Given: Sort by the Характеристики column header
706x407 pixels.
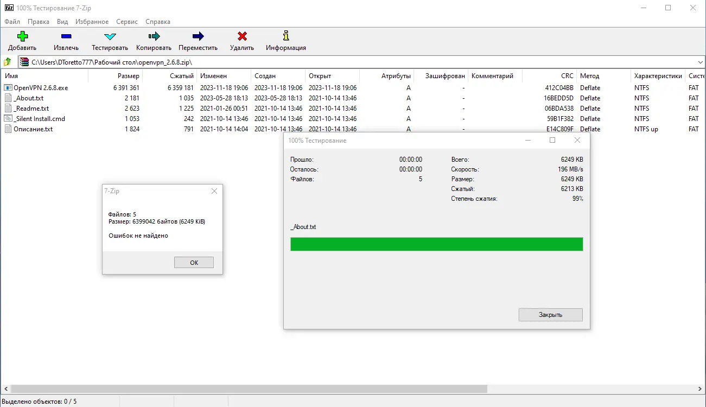Looking at the screenshot, I should coord(658,76).
